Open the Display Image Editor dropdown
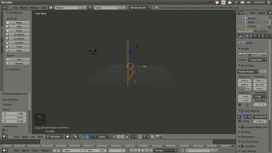 coord(258,59)
